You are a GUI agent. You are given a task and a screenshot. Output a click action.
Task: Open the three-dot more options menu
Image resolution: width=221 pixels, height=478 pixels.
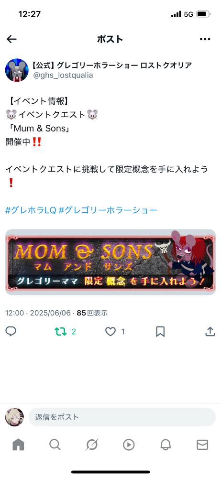tap(205, 39)
